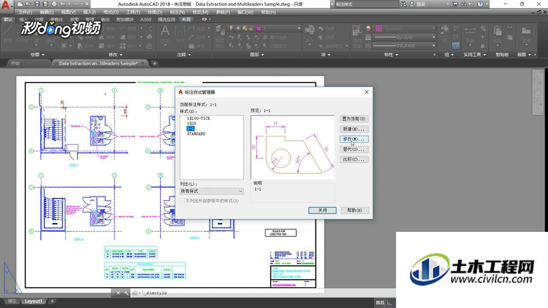Expand the 注释 ribbon panel
This screenshot has height=308, width=548.
(x=184, y=55)
